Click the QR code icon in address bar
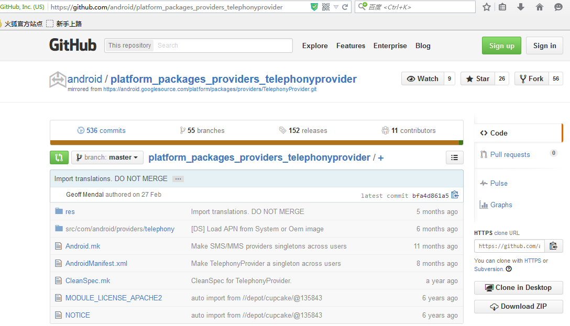Screen dimensions: 570x326 [326, 7]
